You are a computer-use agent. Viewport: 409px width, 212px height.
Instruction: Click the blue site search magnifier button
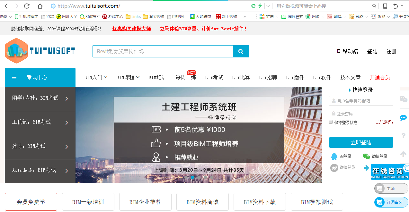241,51
